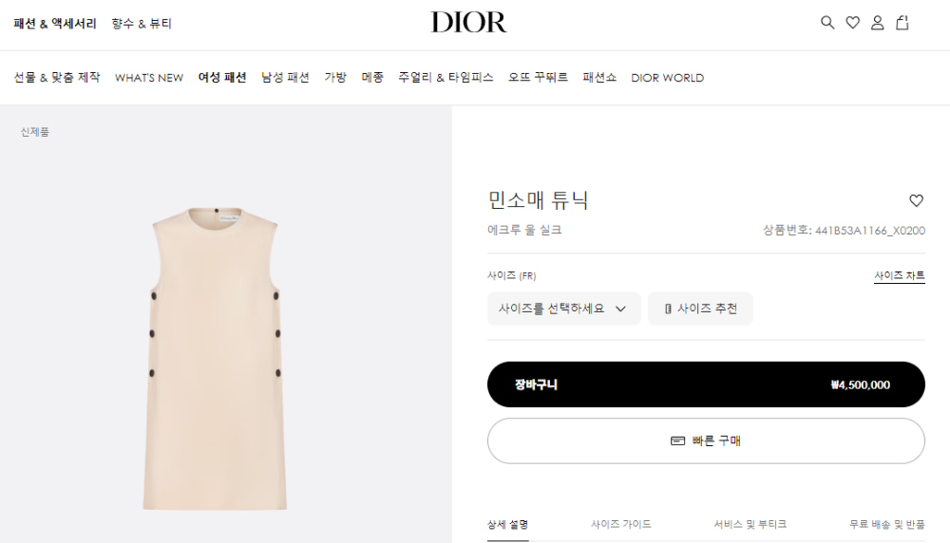Open the account profile icon
Viewport: 950px width, 543px height.
(x=877, y=23)
